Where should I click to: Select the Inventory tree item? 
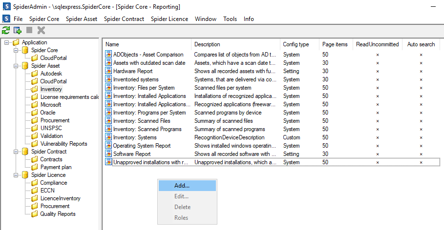(51, 89)
